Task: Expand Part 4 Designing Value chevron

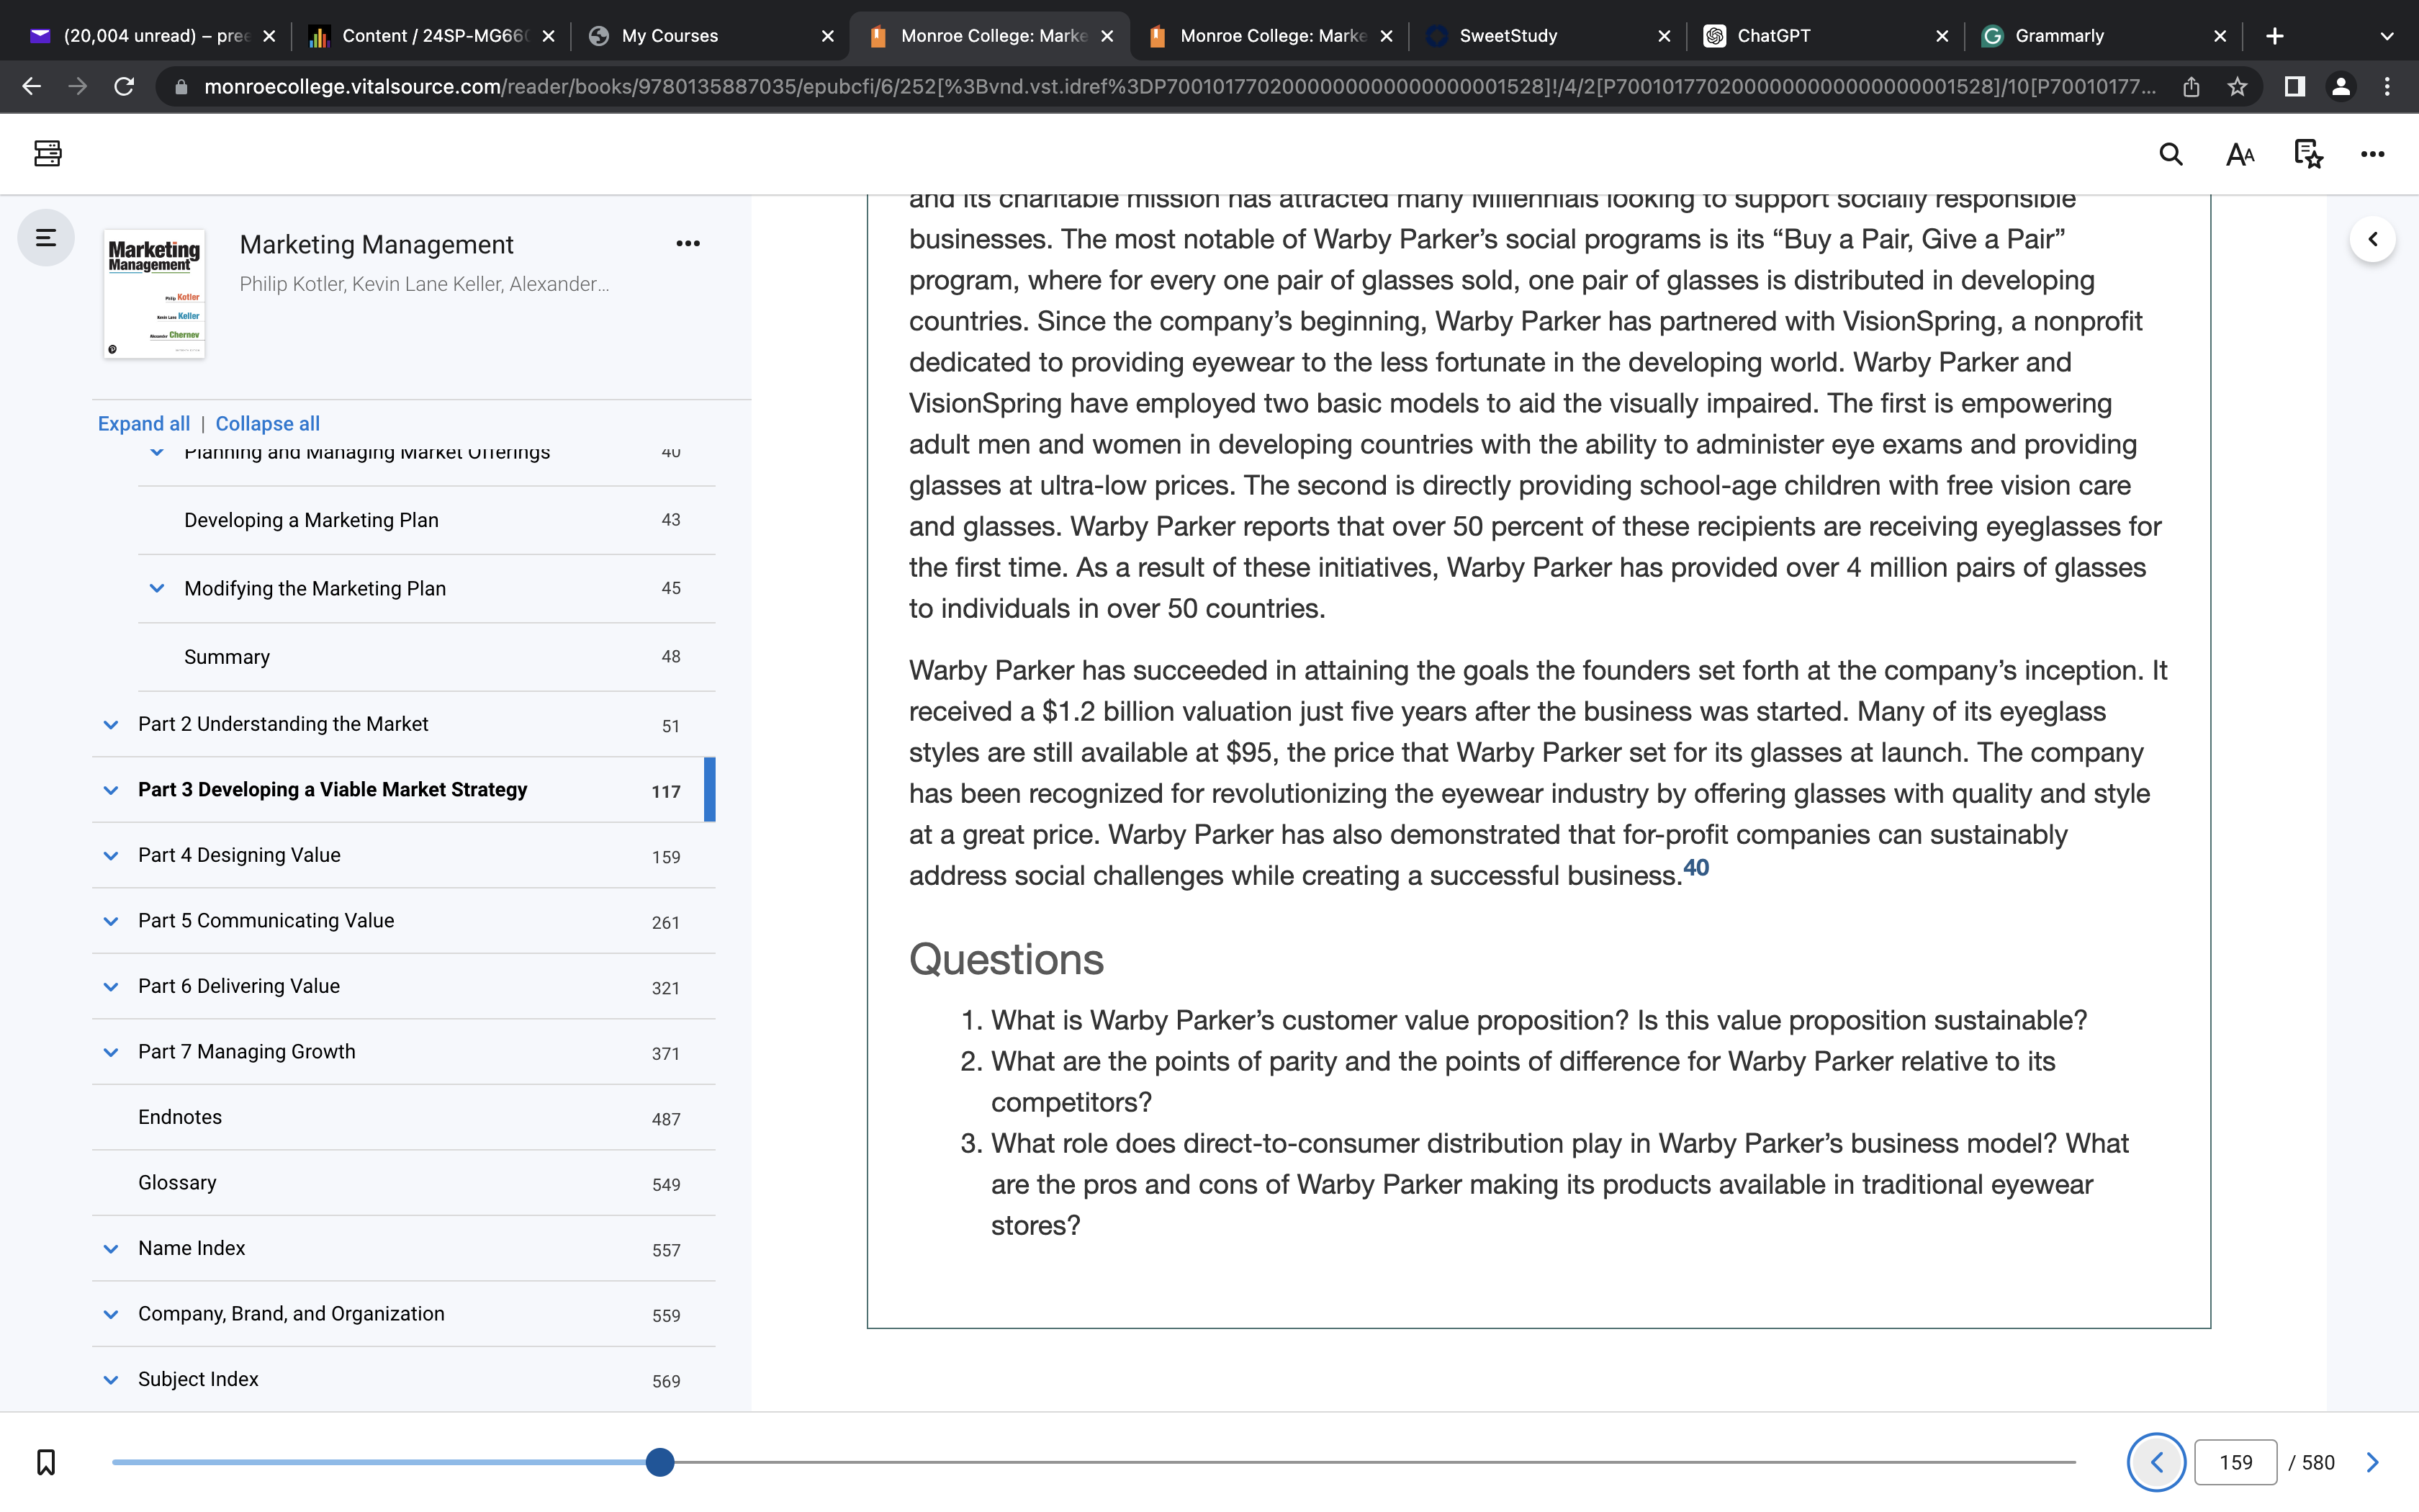Action: click(111, 856)
